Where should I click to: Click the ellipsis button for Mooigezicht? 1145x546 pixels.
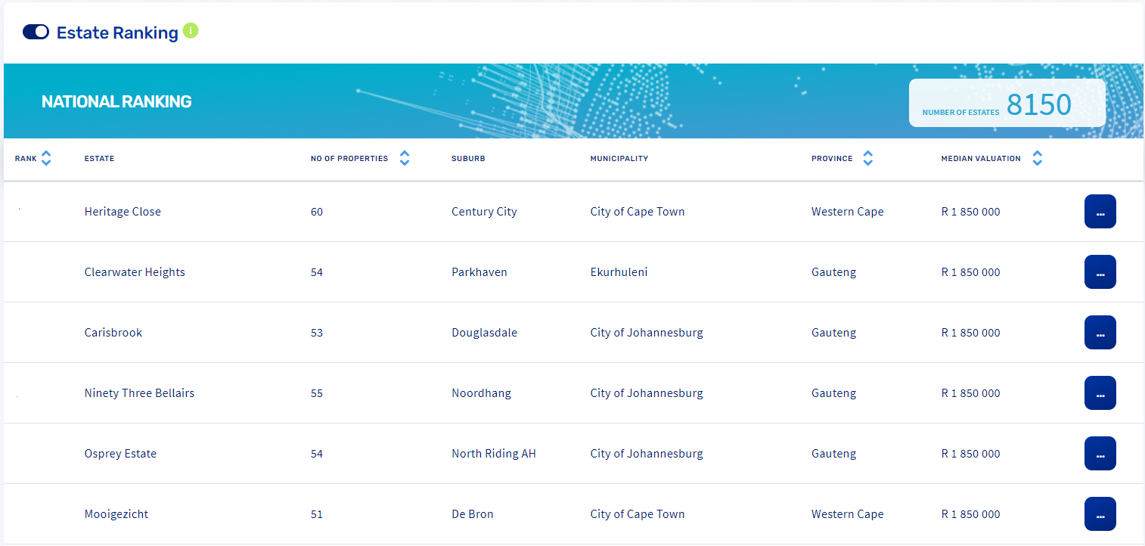click(1100, 514)
